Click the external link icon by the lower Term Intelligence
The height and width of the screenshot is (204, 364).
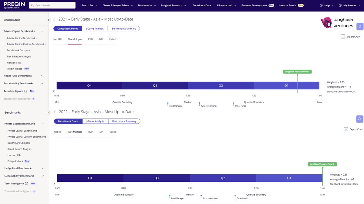point(26,183)
